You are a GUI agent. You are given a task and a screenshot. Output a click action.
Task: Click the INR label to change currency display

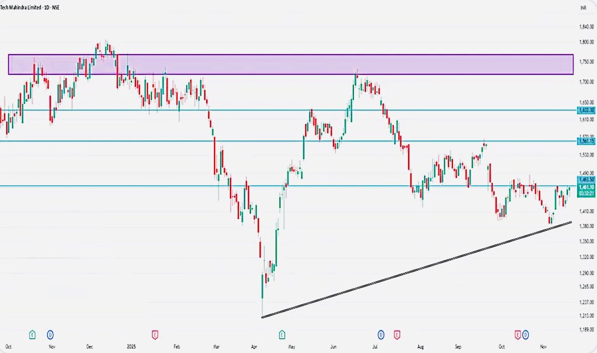[x=582, y=8]
